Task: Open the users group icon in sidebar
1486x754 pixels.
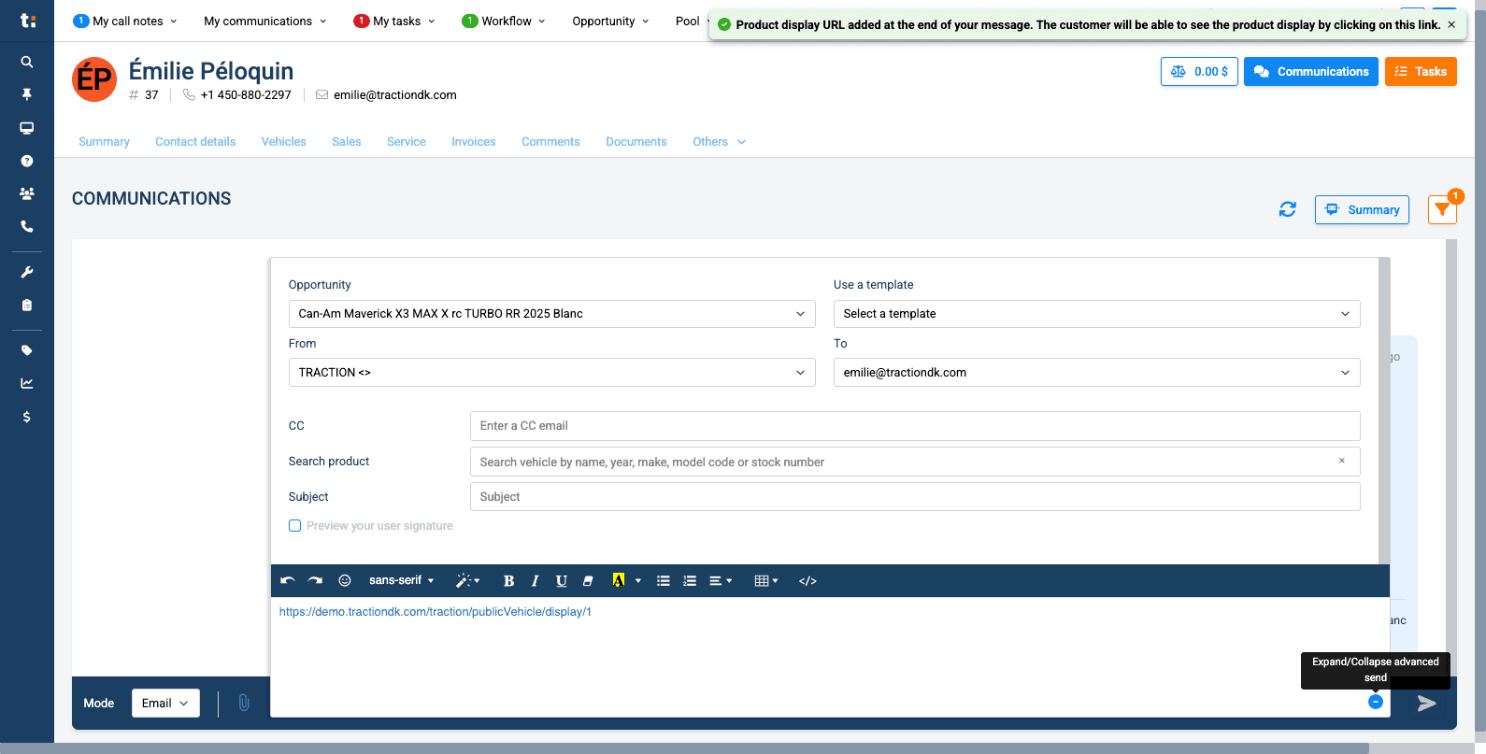Action: click(27, 193)
